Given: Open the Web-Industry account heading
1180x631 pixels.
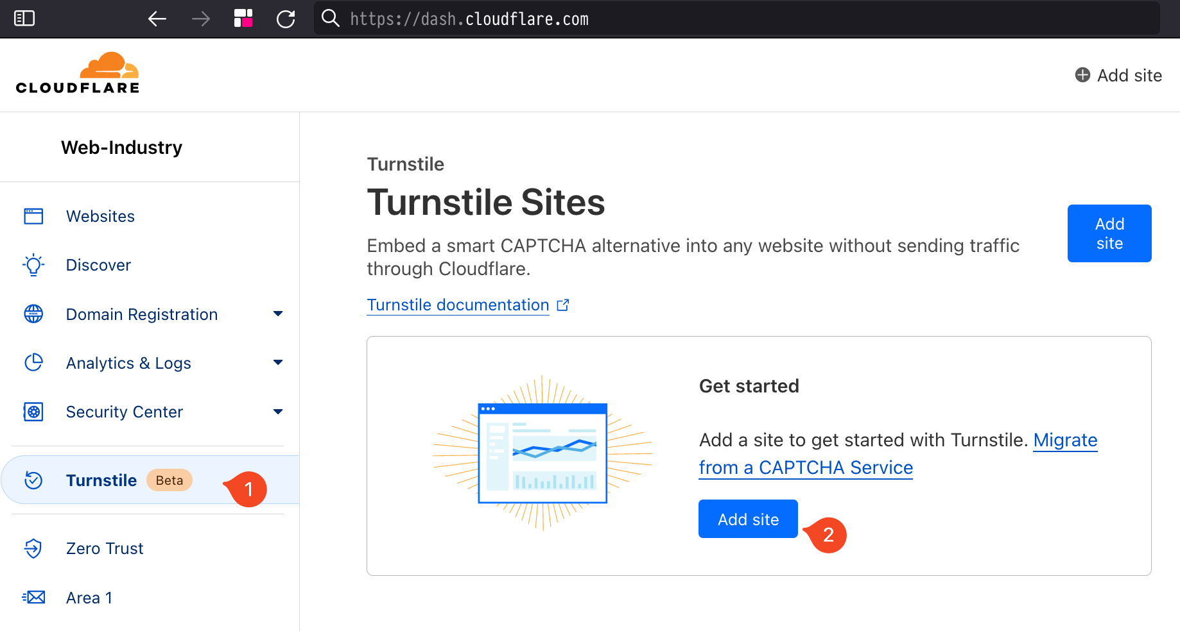Looking at the screenshot, I should 121,147.
